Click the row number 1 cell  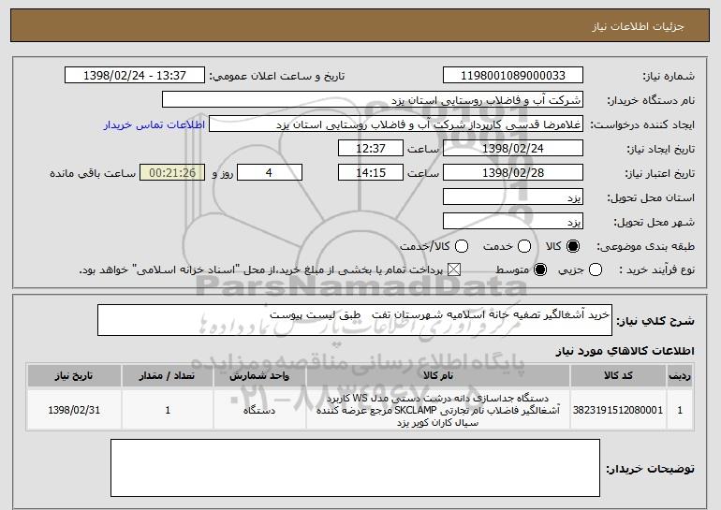coord(680,410)
